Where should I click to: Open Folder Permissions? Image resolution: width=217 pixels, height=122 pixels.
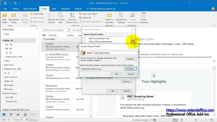[133, 18]
